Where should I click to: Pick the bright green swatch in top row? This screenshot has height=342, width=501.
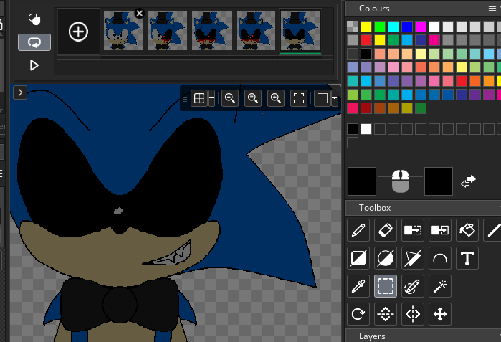pos(380,27)
